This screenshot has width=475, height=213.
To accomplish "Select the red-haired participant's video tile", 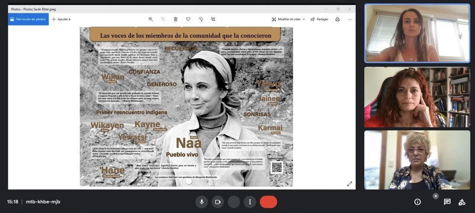I will coord(417,97).
